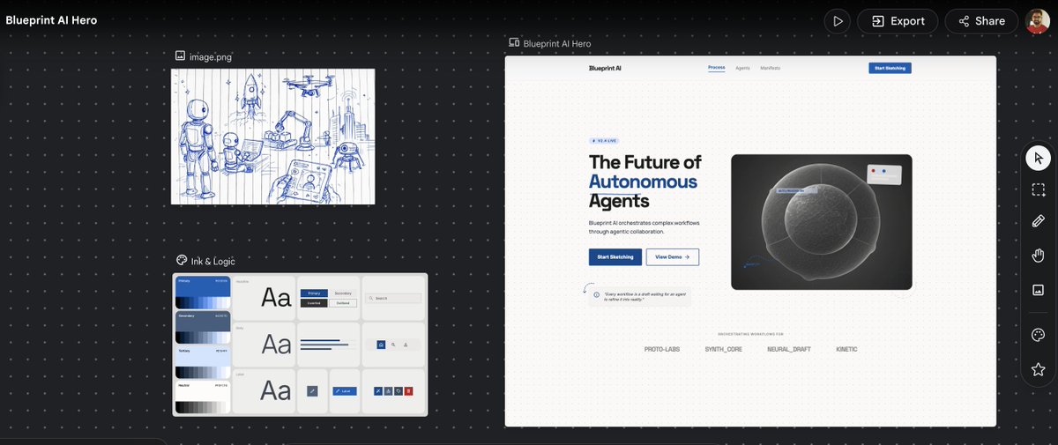Pick the pencil edit tool
This screenshot has height=445, width=1058.
point(1038,221)
